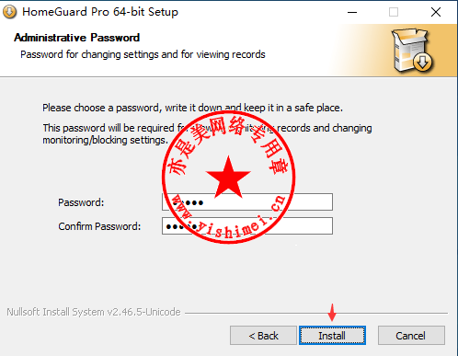The image size is (458, 356).
Task: Click the HomeGuard setup icon in title bar
Action: click(9, 12)
